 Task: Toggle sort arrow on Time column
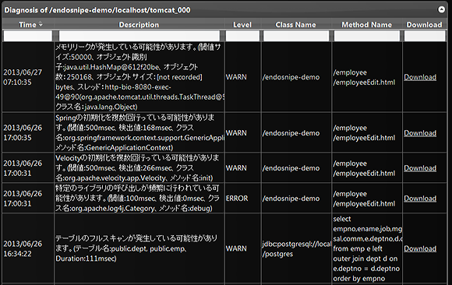point(41,24)
